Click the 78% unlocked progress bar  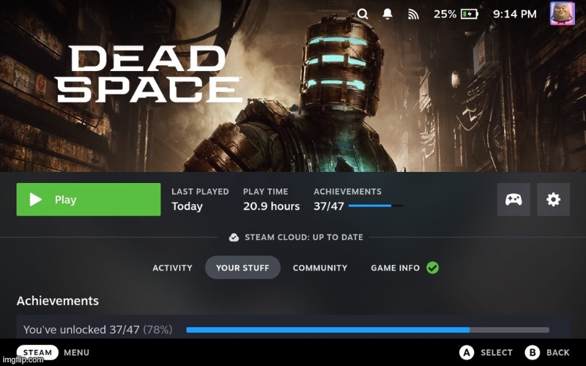[368, 330]
